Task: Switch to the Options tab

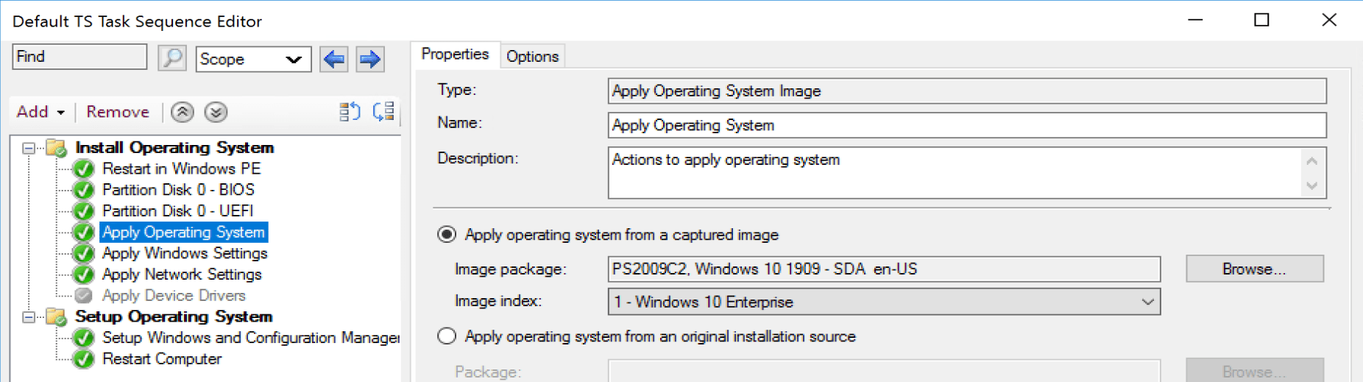Action: (x=532, y=57)
